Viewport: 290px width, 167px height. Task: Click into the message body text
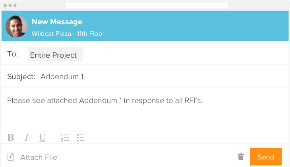105,101
